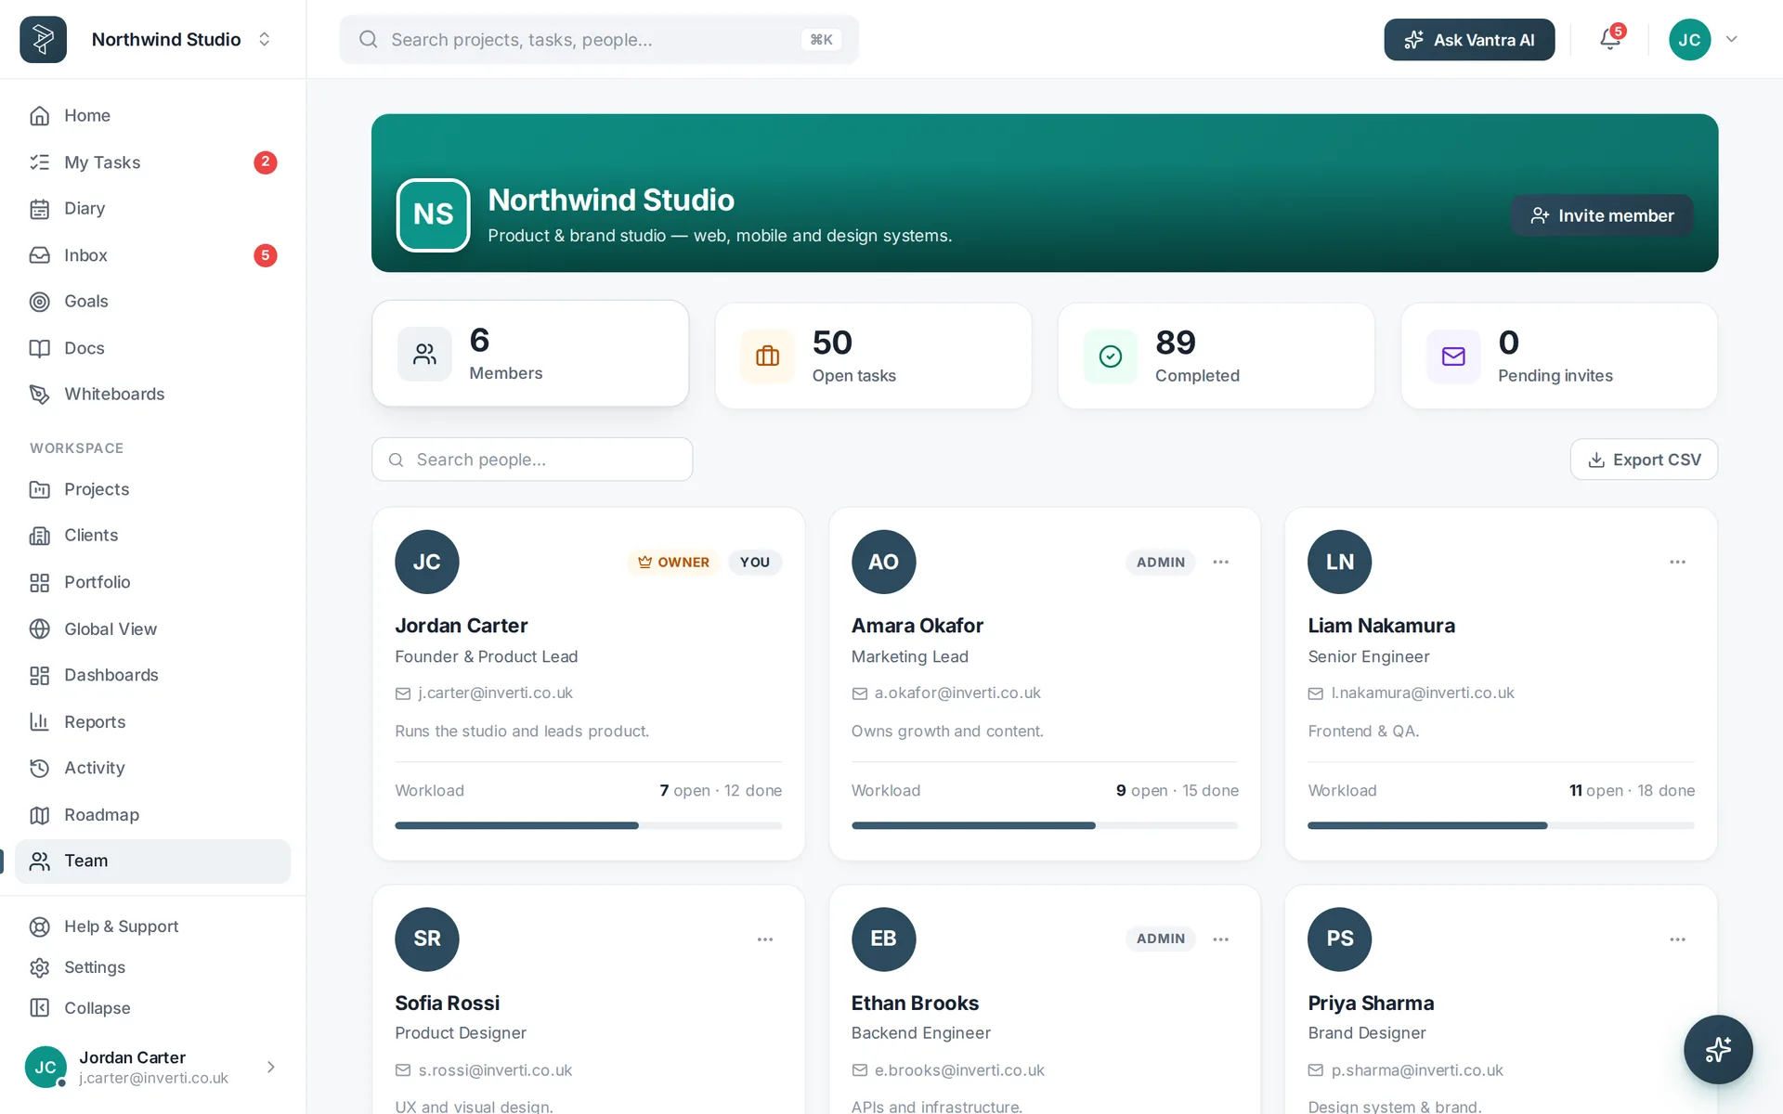Click the ADMIN badge on Ethan's card
1783x1114 pixels.
tap(1161, 939)
